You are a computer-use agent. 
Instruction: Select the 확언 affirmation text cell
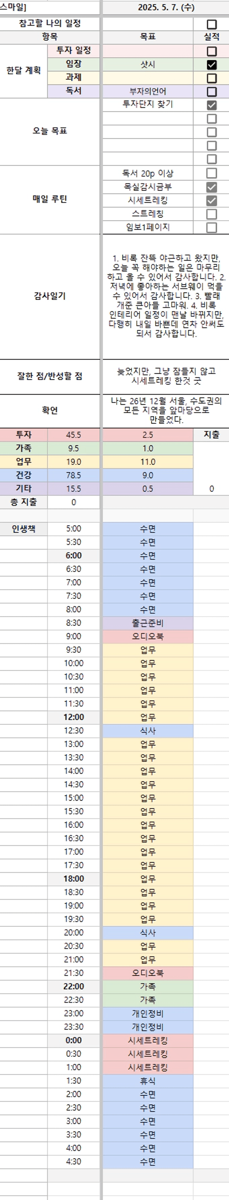pos(166,410)
